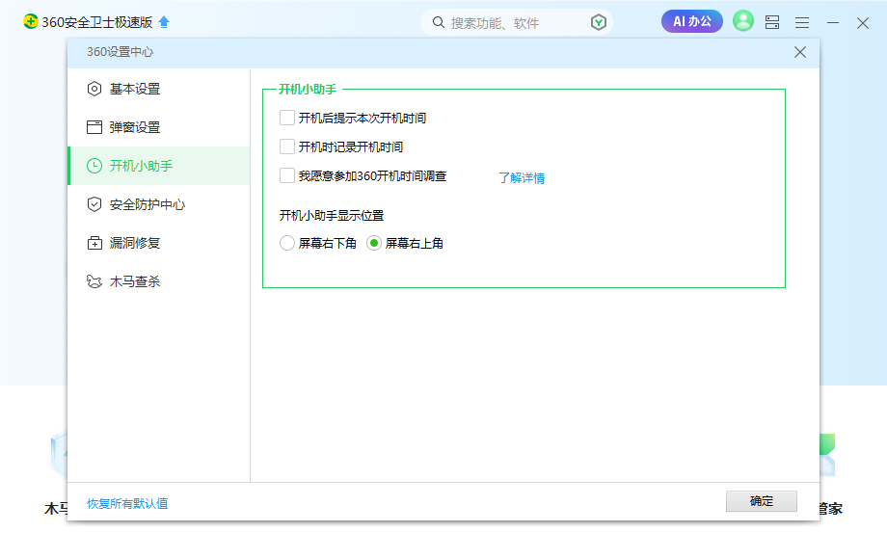Click the blue upgrade arrow icon
The width and height of the screenshot is (887, 559).
pyautogui.click(x=164, y=22)
